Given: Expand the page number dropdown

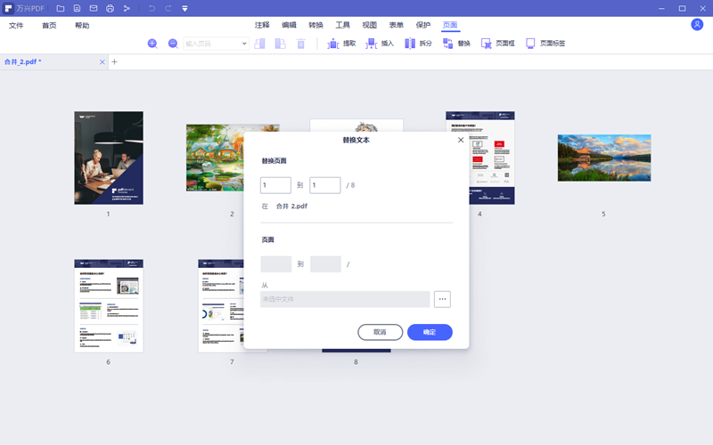Looking at the screenshot, I should (244, 43).
